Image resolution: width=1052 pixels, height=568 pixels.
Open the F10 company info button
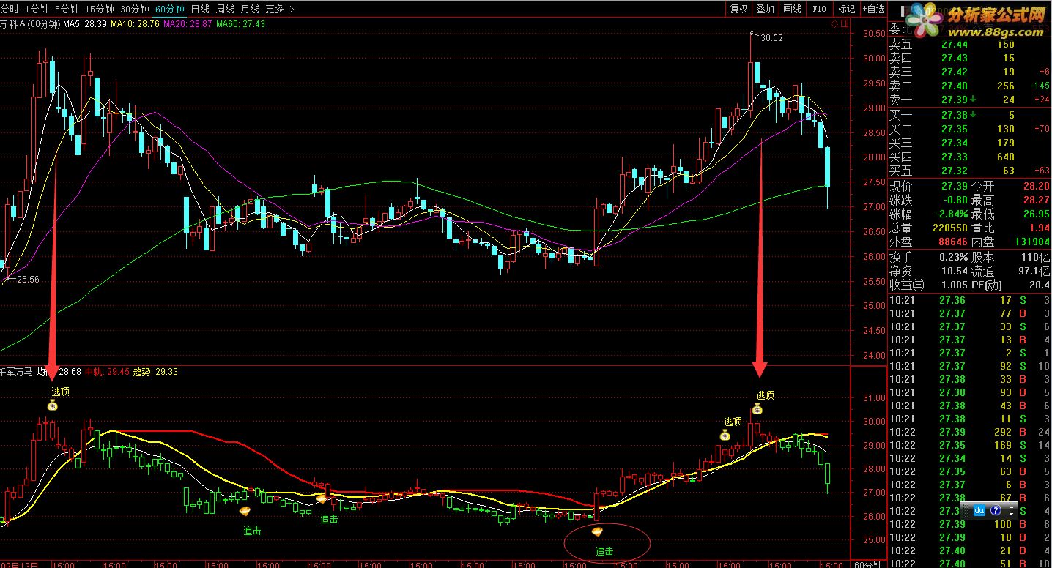click(819, 9)
